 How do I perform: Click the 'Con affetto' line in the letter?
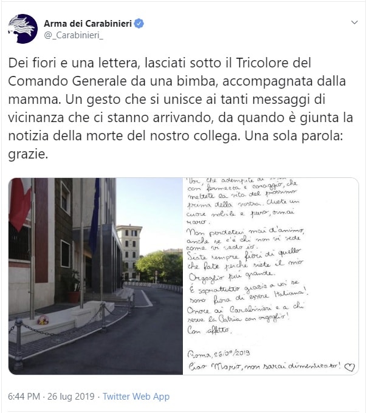click(209, 330)
